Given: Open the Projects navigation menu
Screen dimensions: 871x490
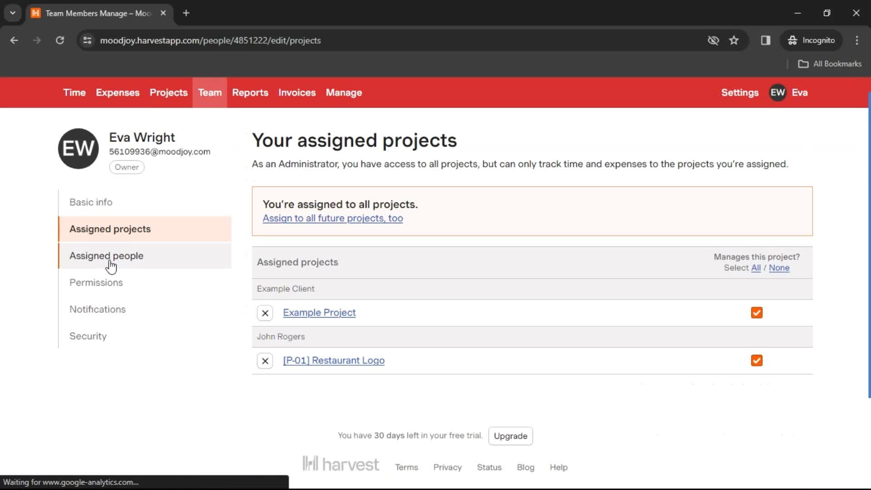Looking at the screenshot, I should [169, 92].
